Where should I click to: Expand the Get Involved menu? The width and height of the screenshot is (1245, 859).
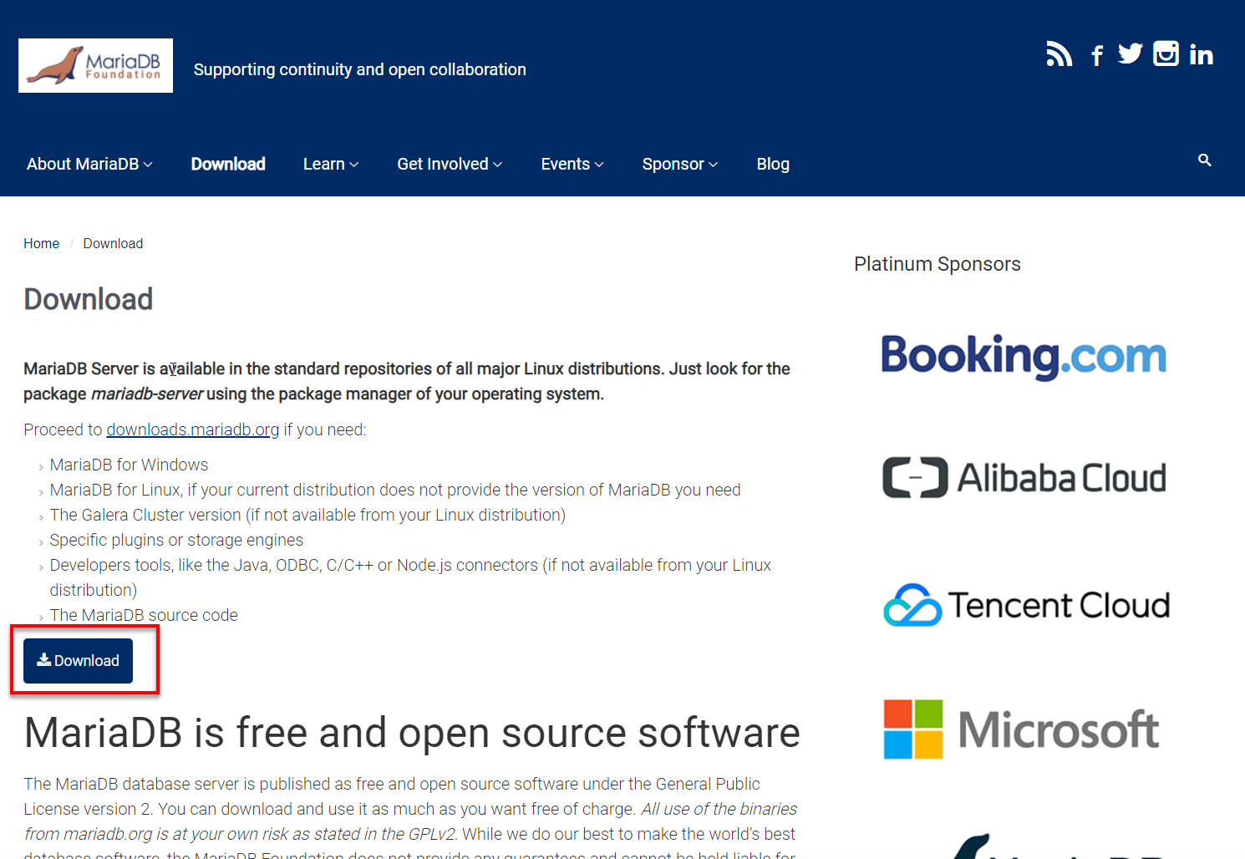450,164
